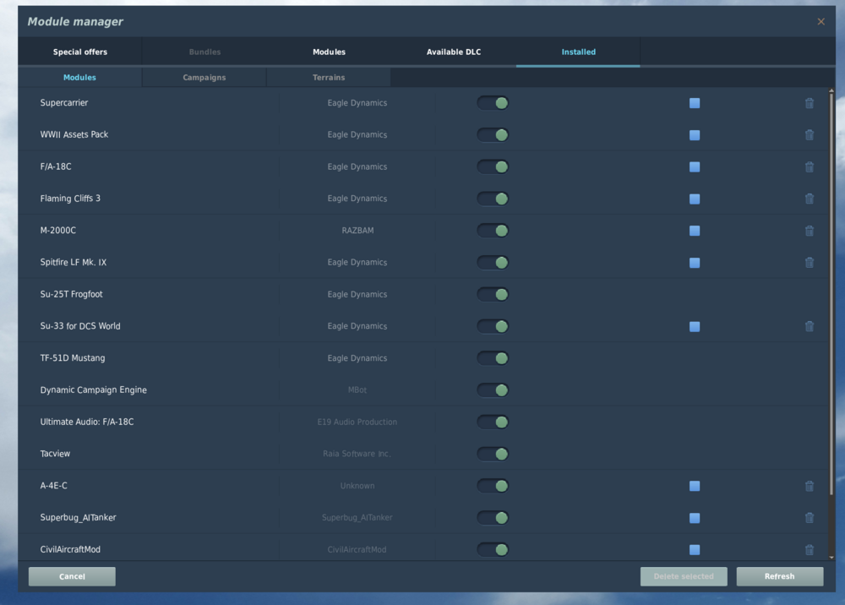Disable Dynamic Campaign Engine switch
Image resolution: width=845 pixels, height=605 pixels.
tap(493, 390)
